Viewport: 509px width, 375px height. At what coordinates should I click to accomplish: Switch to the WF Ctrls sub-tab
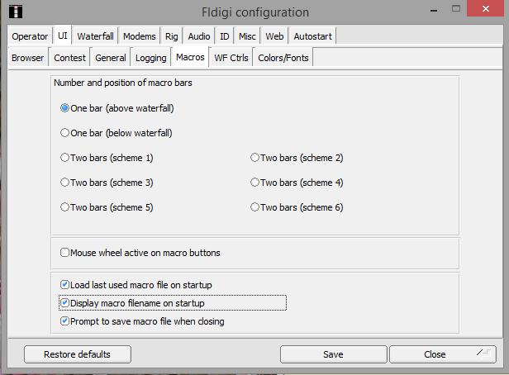(x=231, y=58)
